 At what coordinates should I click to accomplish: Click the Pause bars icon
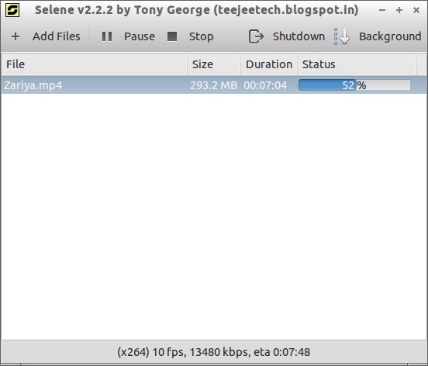[x=107, y=36]
